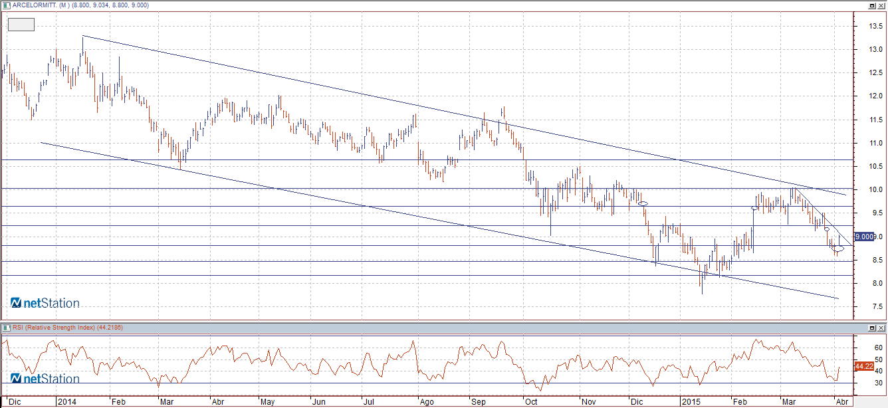Image resolution: width=888 pixels, height=408 pixels.
Task: Click the RSI panel icon
Action: tap(6, 328)
